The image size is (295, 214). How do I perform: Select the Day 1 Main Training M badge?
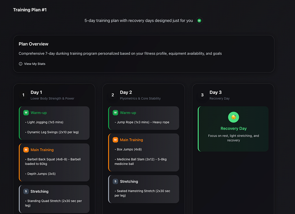coord(26,150)
